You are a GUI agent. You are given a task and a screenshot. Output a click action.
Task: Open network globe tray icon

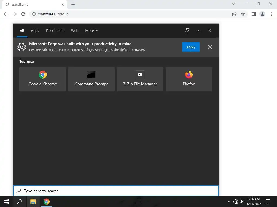(236, 202)
